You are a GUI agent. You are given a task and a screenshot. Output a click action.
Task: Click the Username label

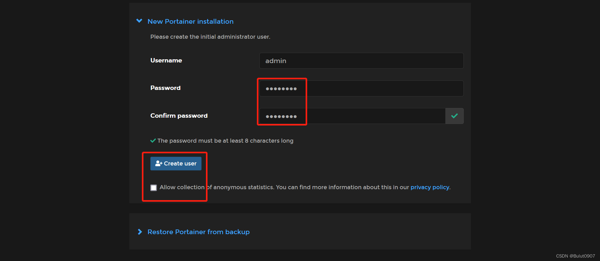166,61
